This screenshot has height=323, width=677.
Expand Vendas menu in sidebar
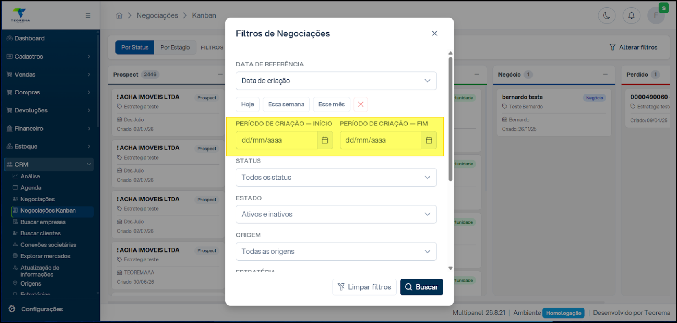50,75
